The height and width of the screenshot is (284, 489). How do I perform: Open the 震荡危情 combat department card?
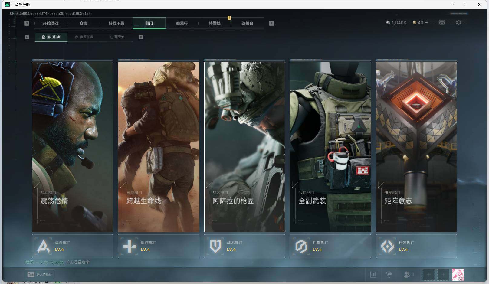(72, 147)
